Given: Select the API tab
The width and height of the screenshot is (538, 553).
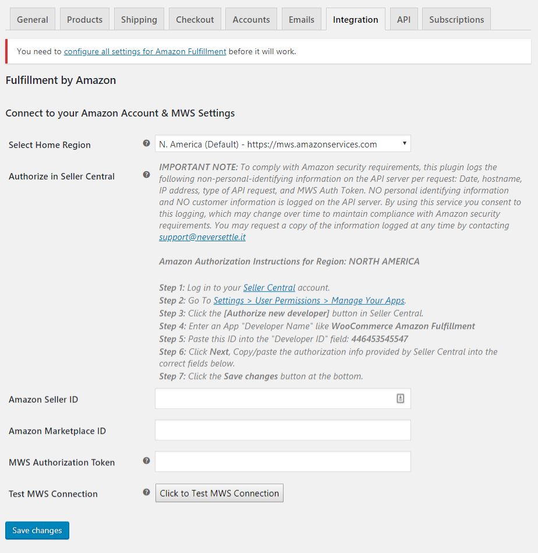Looking at the screenshot, I should 403,19.
